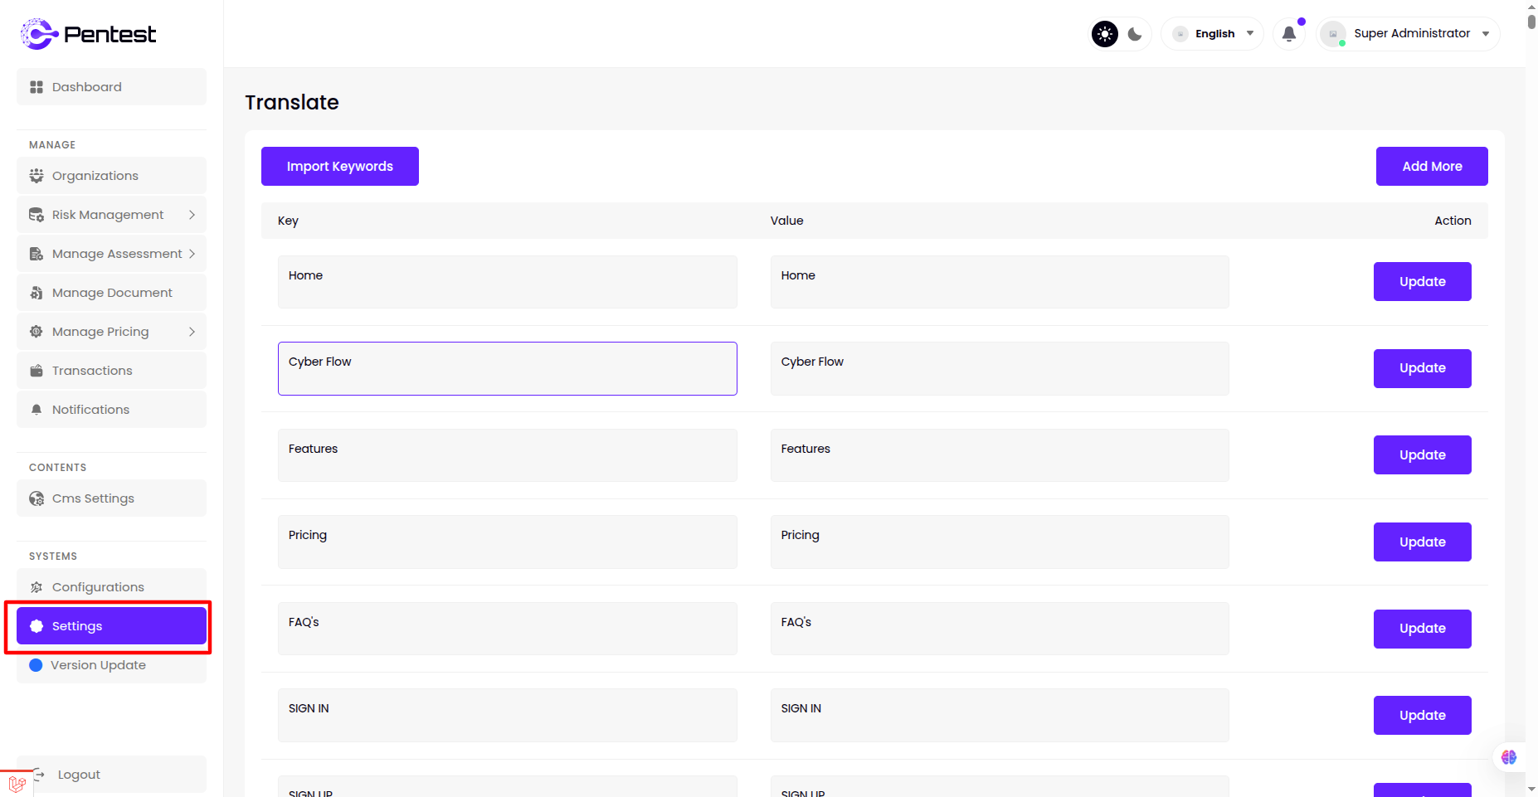Open the Super Administrator profile dropdown
The height and width of the screenshot is (797, 1538).
click(x=1410, y=34)
